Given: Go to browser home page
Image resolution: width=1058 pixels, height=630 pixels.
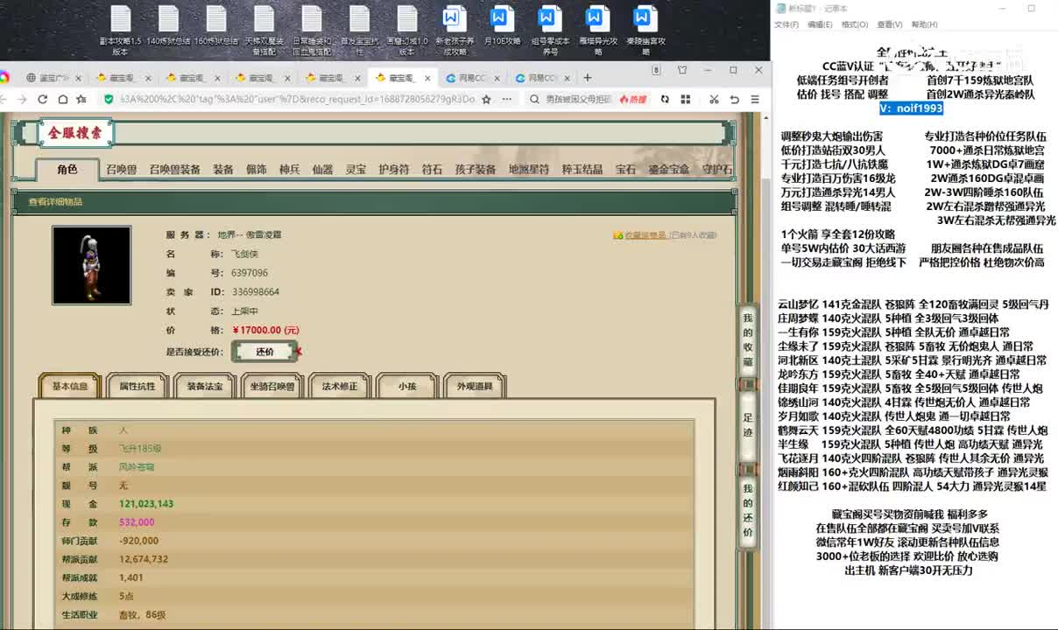Looking at the screenshot, I should (x=62, y=99).
